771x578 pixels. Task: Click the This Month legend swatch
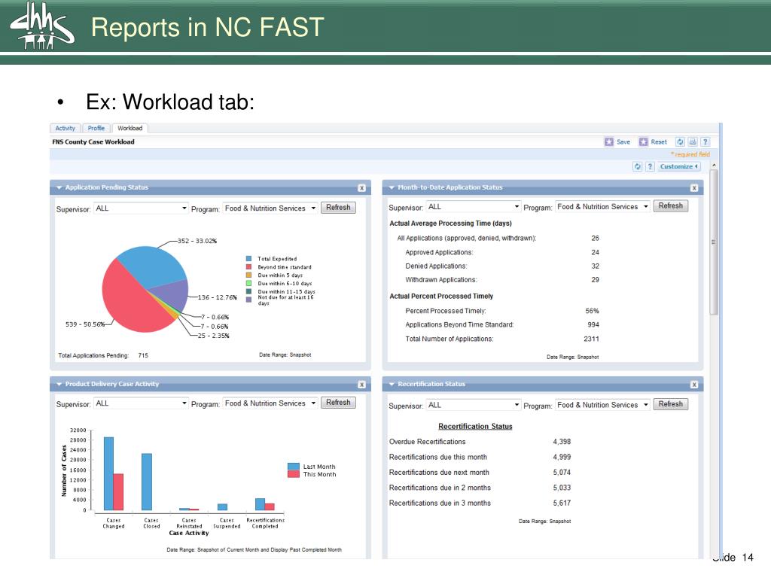(294, 474)
